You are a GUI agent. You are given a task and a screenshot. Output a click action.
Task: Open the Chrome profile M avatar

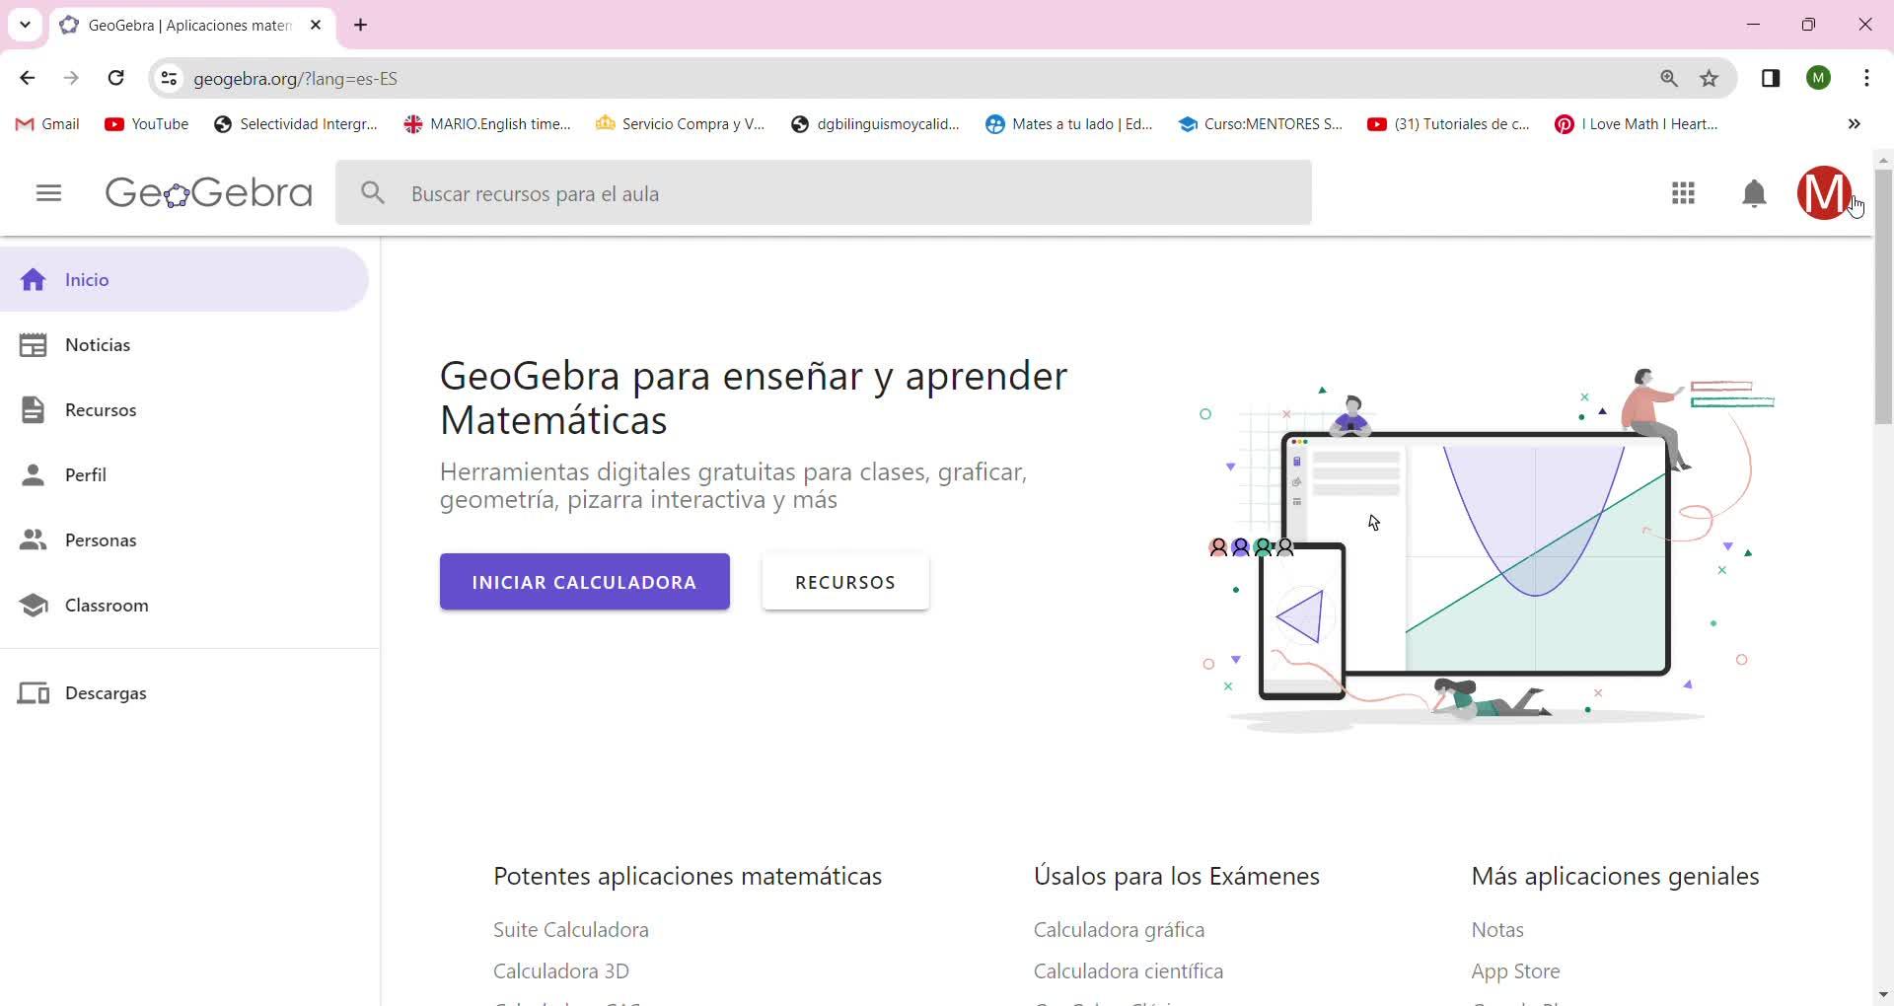tap(1819, 78)
